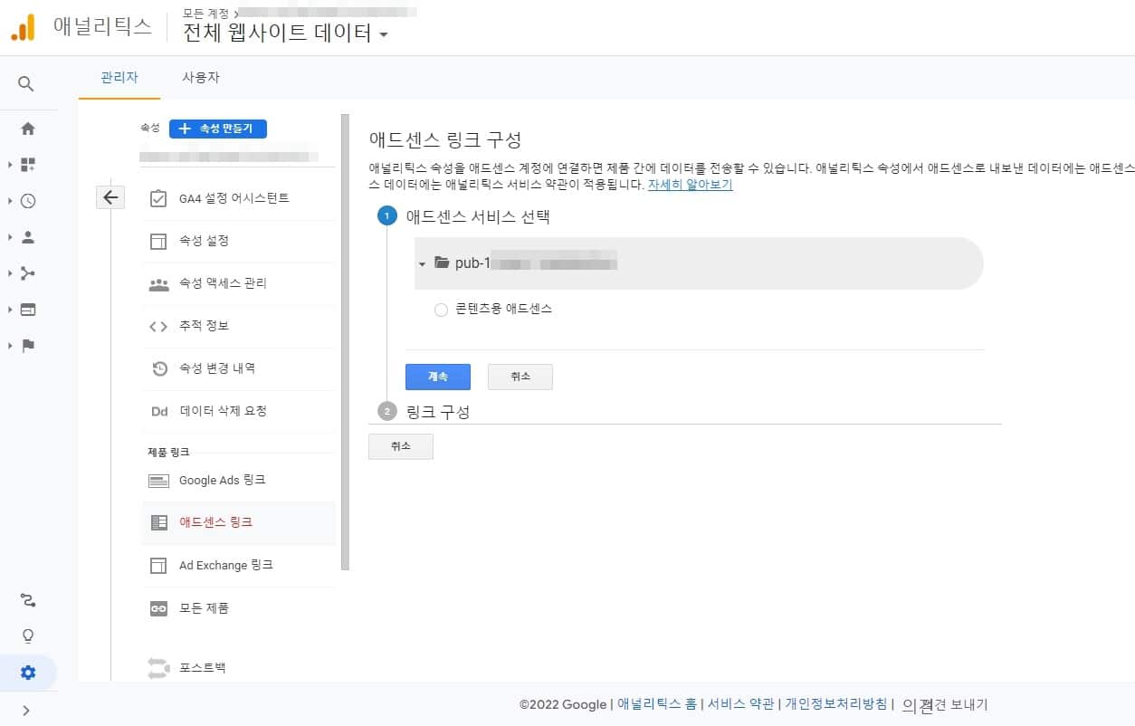Viewport: 1135px width, 726px height.
Task: Expand Audience section arrow in sidebar
Action: point(9,237)
